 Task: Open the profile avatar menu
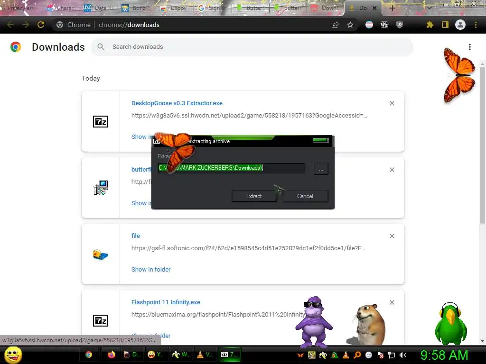tap(460, 25)
